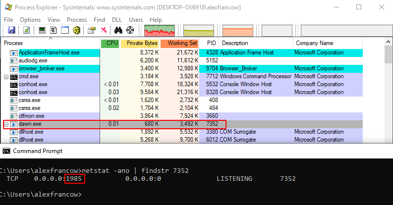Click the yellow commit history mini graph
This screenshot has width=393, height=205.
(x=199, y=31)
